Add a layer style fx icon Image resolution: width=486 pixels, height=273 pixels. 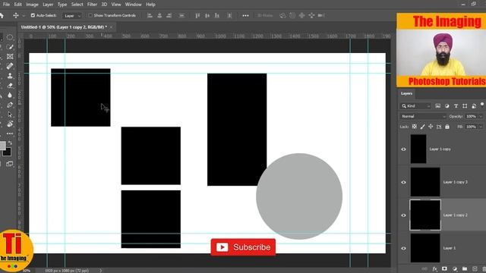tap(434, 269)
